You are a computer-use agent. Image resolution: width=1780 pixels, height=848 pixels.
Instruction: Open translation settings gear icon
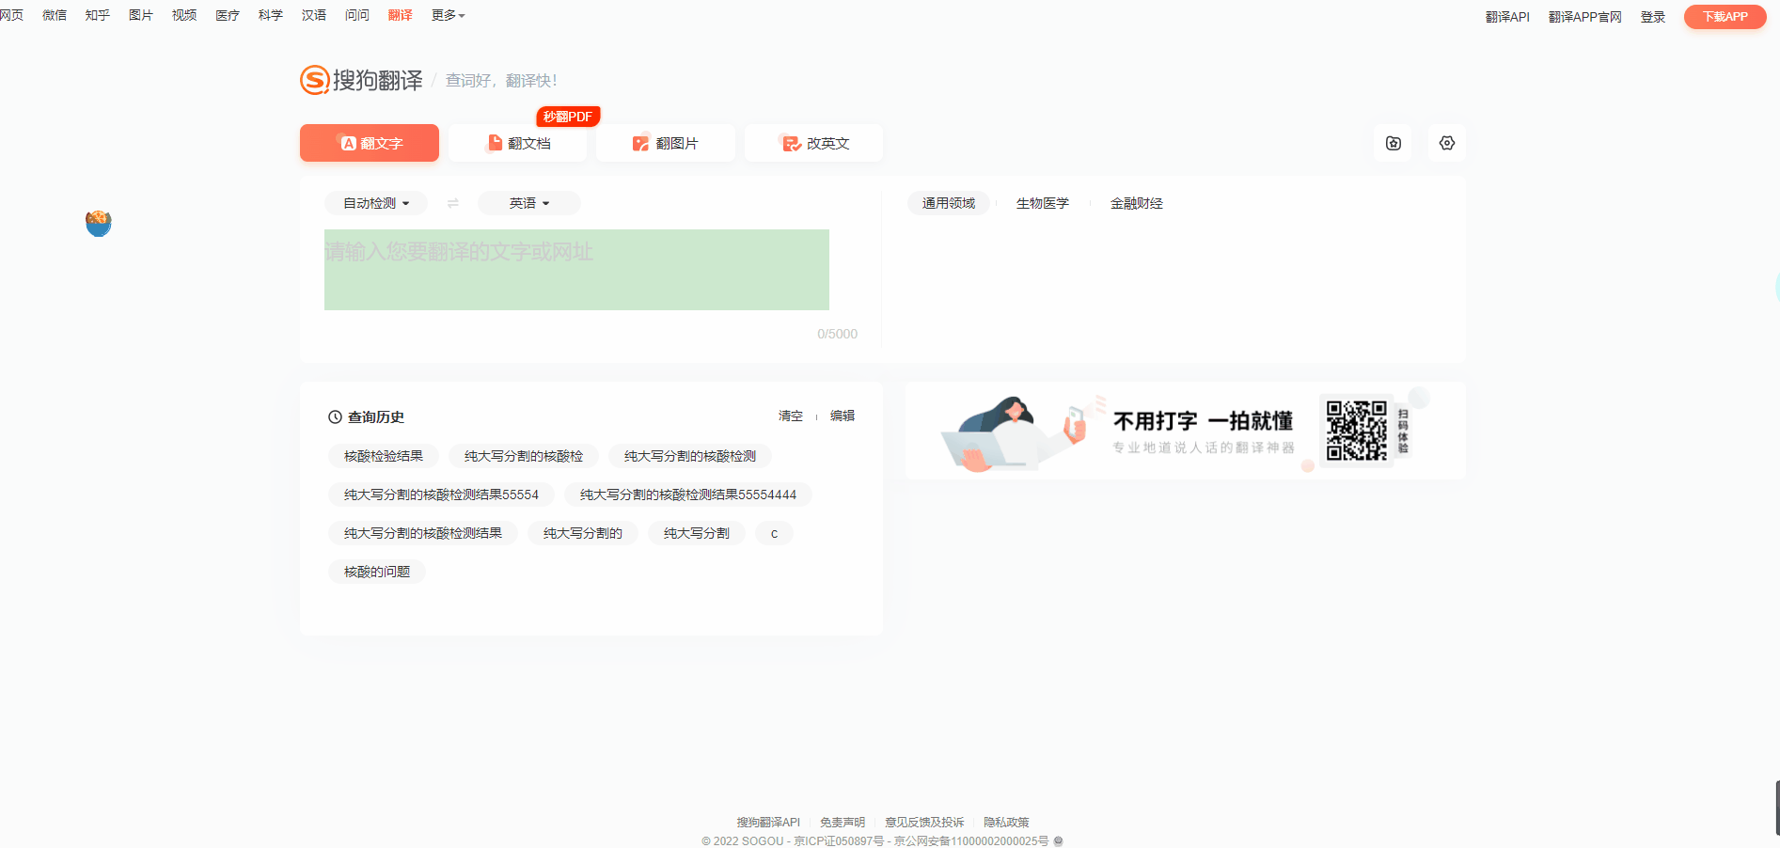[x=1447, y=143]
